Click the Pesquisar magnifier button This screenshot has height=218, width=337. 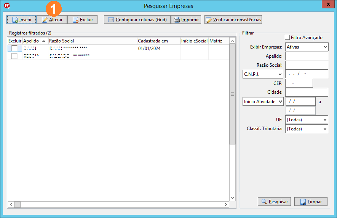click(274, 202)
